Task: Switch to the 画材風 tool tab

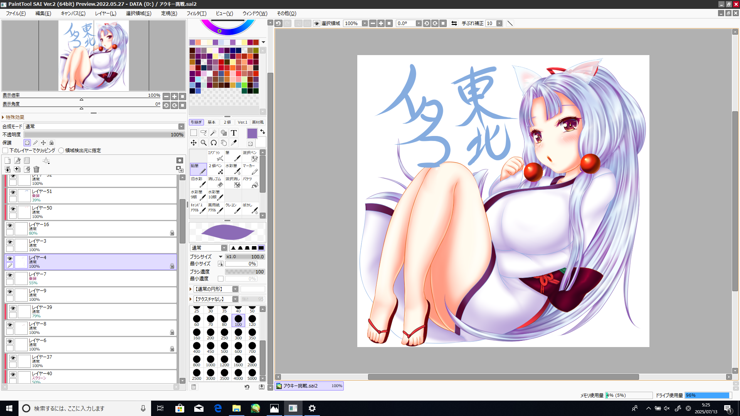Action: tap(258, 122)
